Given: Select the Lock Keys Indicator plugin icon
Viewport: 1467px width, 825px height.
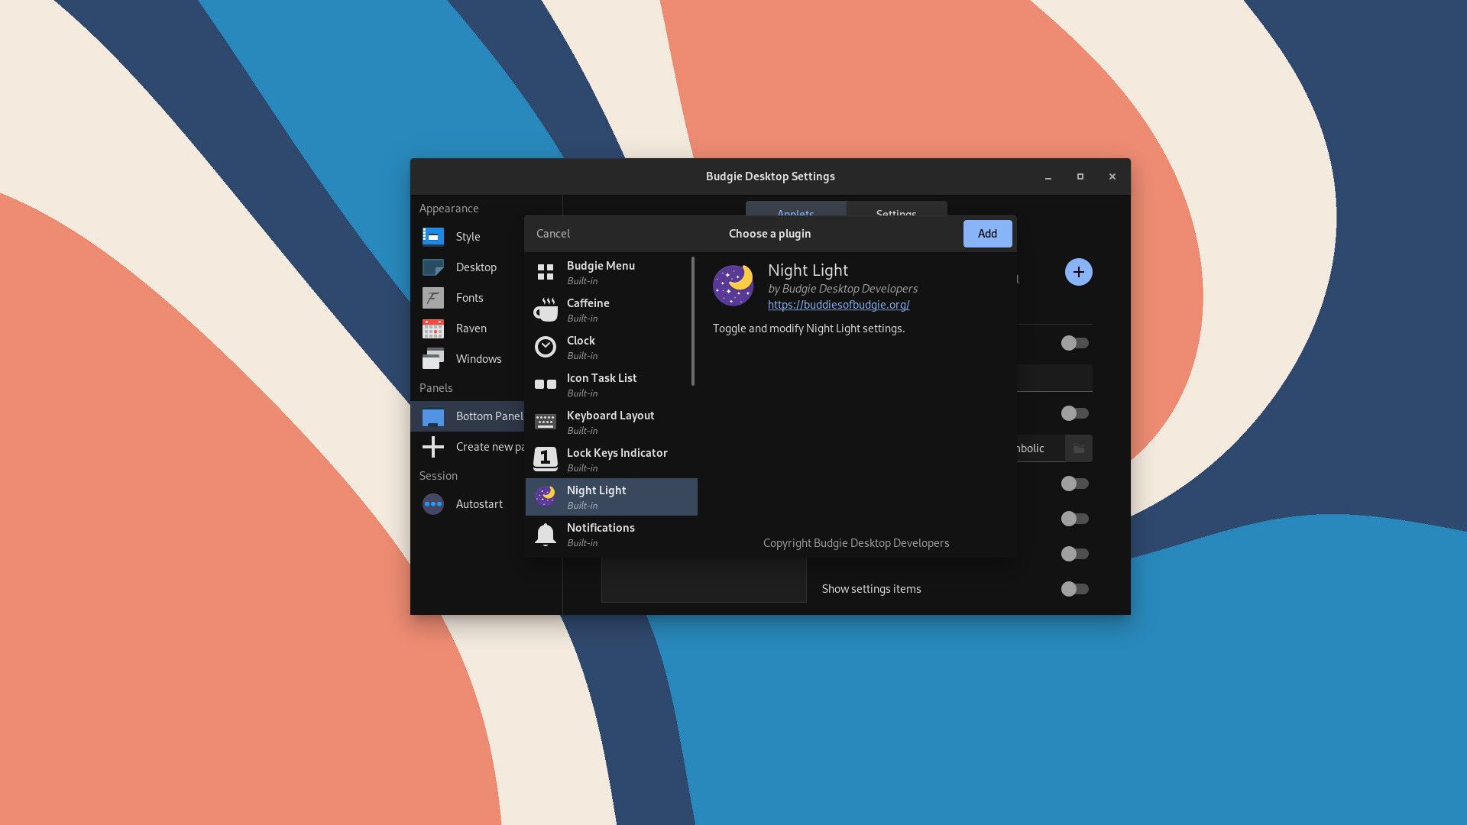Looking at the screenshot, I should click(x=544, y=458).
